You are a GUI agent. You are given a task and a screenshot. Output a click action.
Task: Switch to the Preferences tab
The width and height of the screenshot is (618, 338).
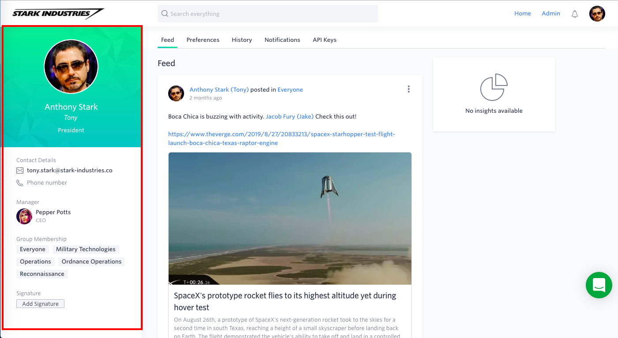[203, 40]
